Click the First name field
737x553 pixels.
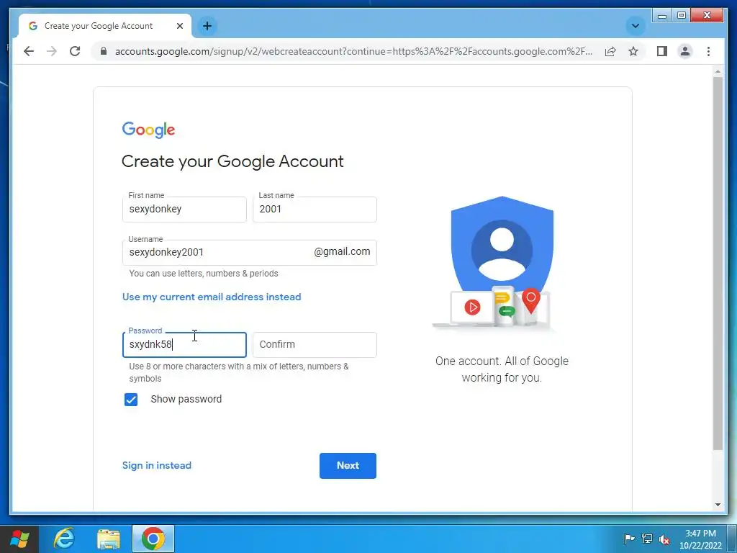tap(184, 210)
